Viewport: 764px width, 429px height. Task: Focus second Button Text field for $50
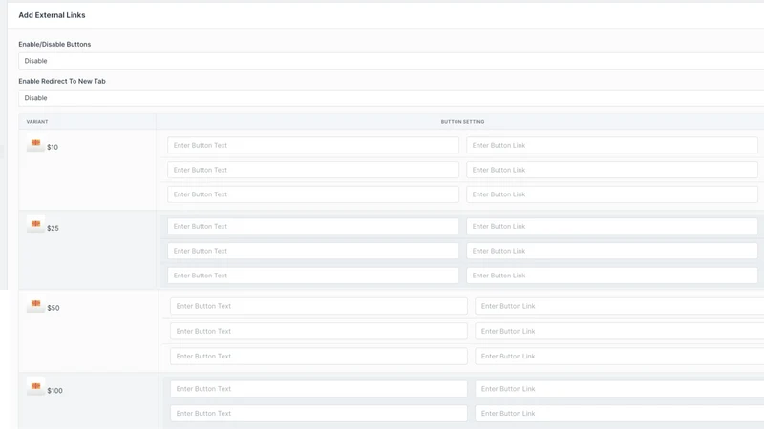tap(319, 331)
